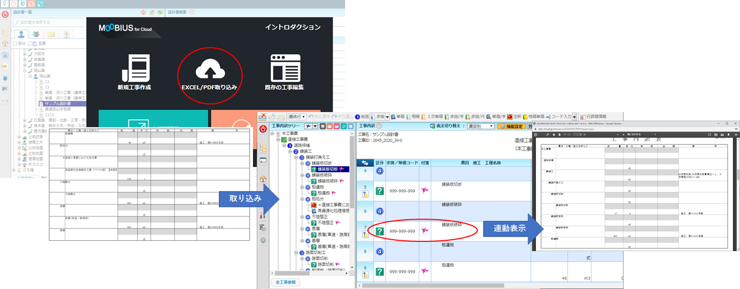Screen dimensions: 740x289
Task: Click the 行詳細情報 toolbar button
Action: 593,116
